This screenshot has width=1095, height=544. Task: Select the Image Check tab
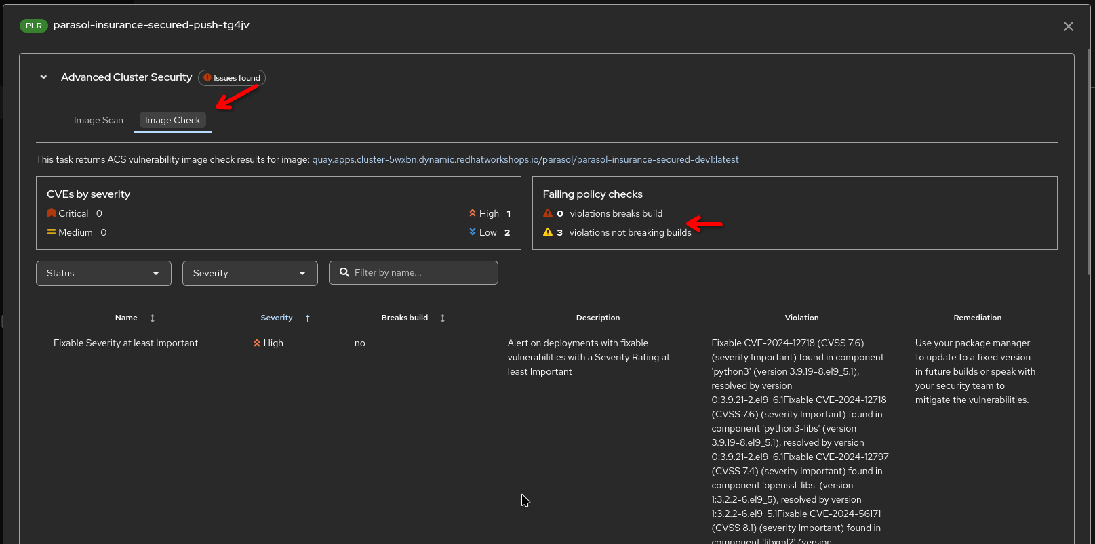[x=172, y=120]
